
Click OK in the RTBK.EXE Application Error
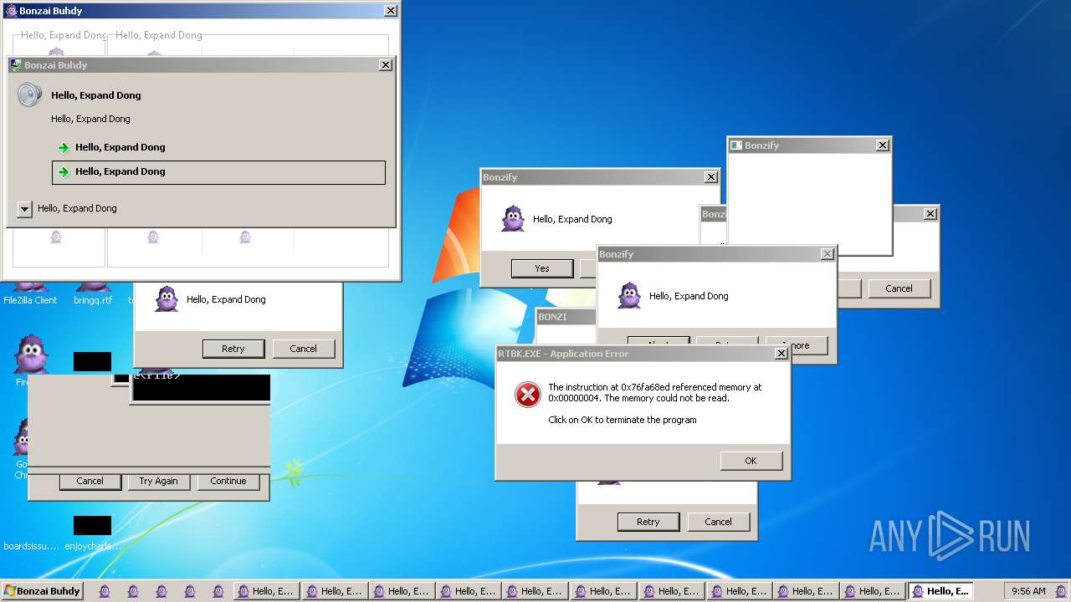coord(751,461)
